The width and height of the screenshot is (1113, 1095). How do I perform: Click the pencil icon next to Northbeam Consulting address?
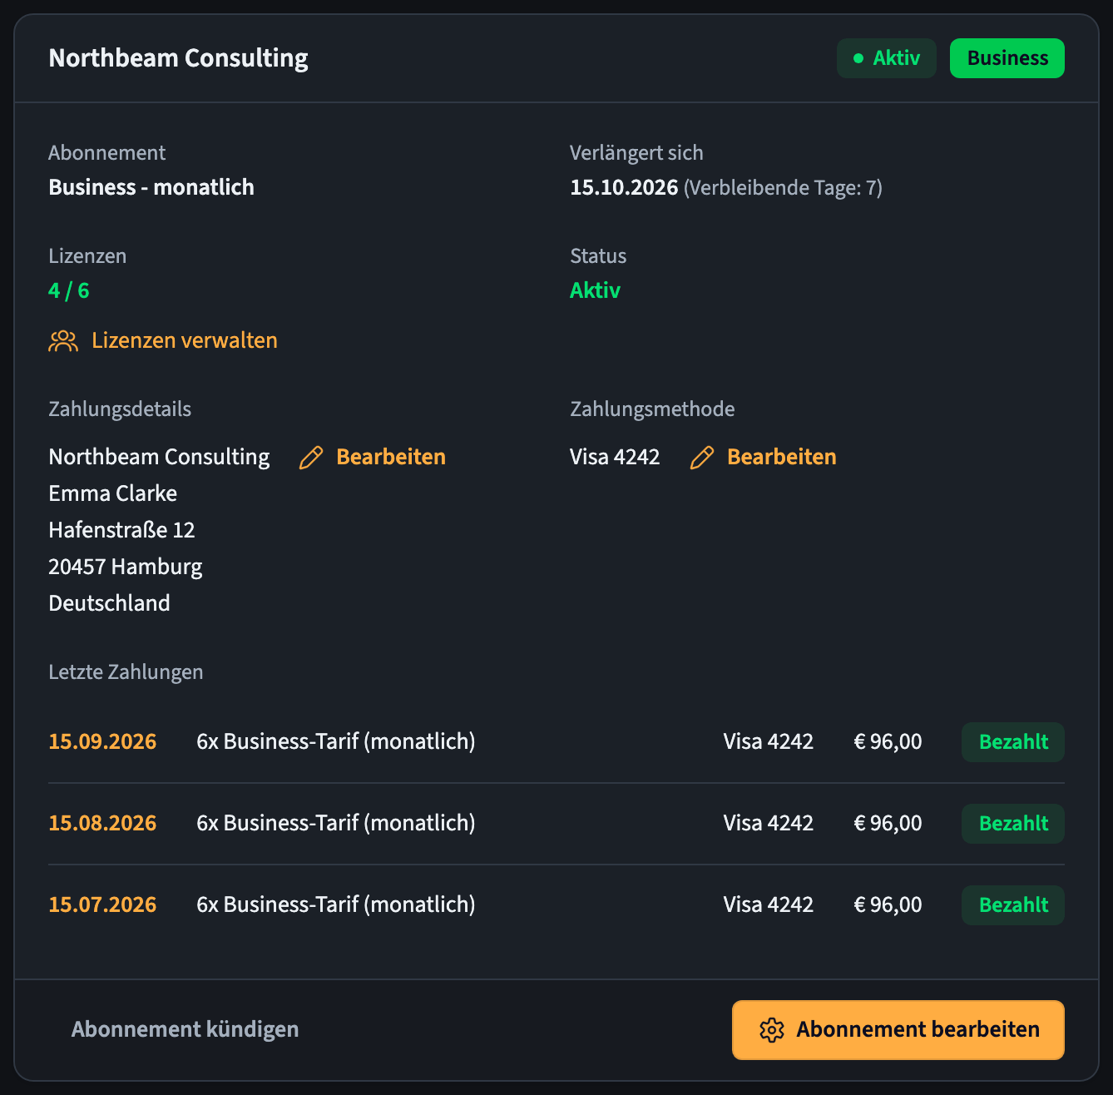(x=311, y=458)
